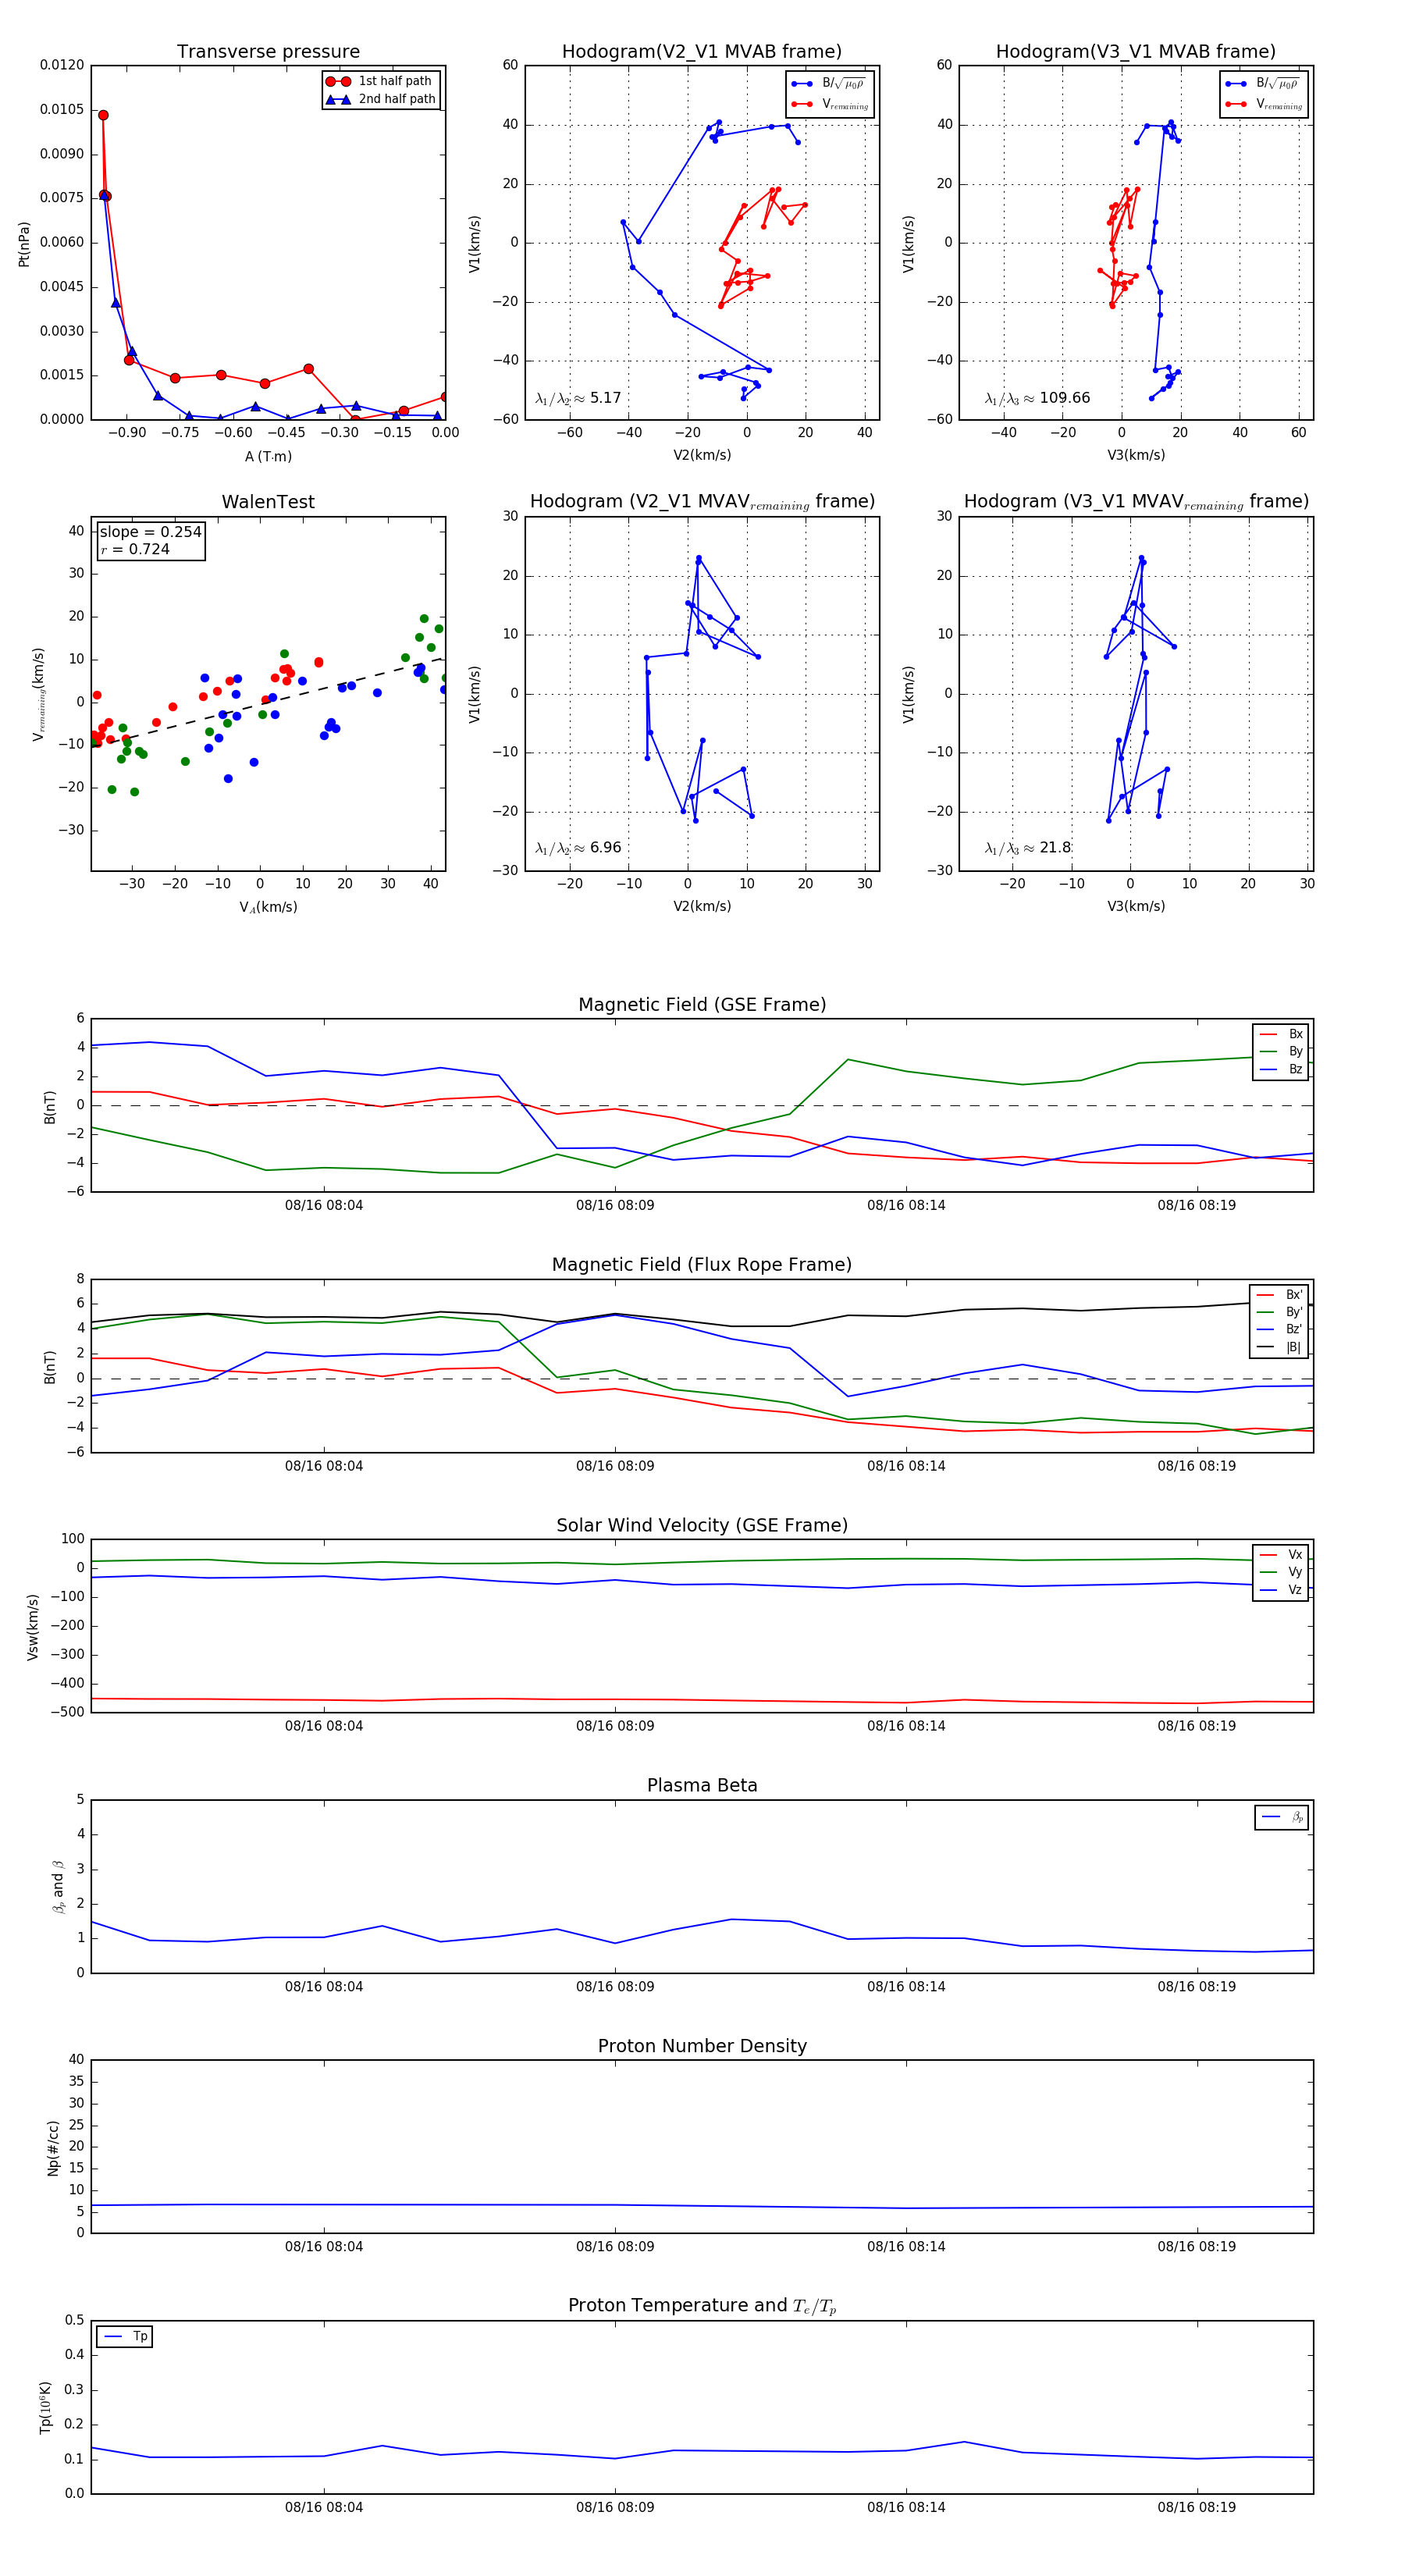Image resolution: width=1405 pixels, height=2576 pixels.
Task: Click '08/16 08:04' tick under GSE magnetic field
Action: tap(324, 1206)
